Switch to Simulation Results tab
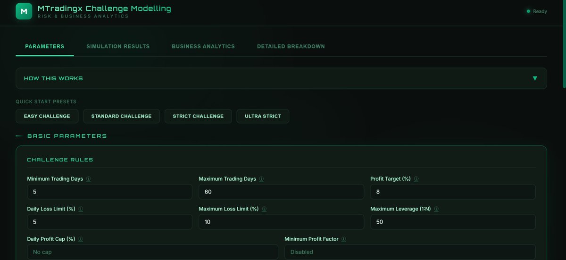Viewport: 566px width, 260px height. coord(118,46)
